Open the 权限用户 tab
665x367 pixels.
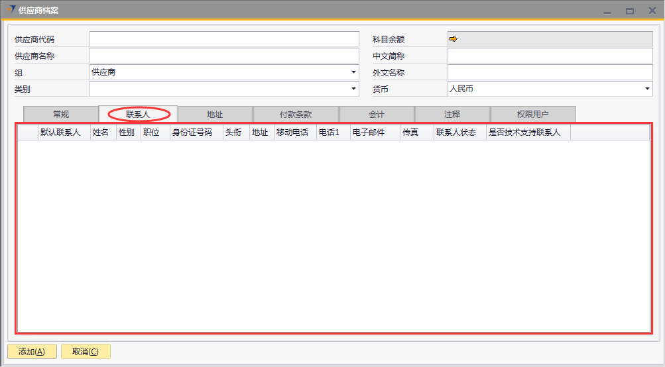tap(532, 115)
